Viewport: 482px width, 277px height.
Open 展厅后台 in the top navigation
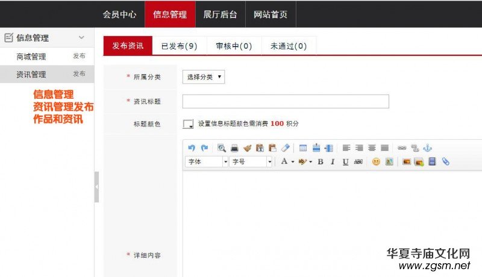(220, 14)
